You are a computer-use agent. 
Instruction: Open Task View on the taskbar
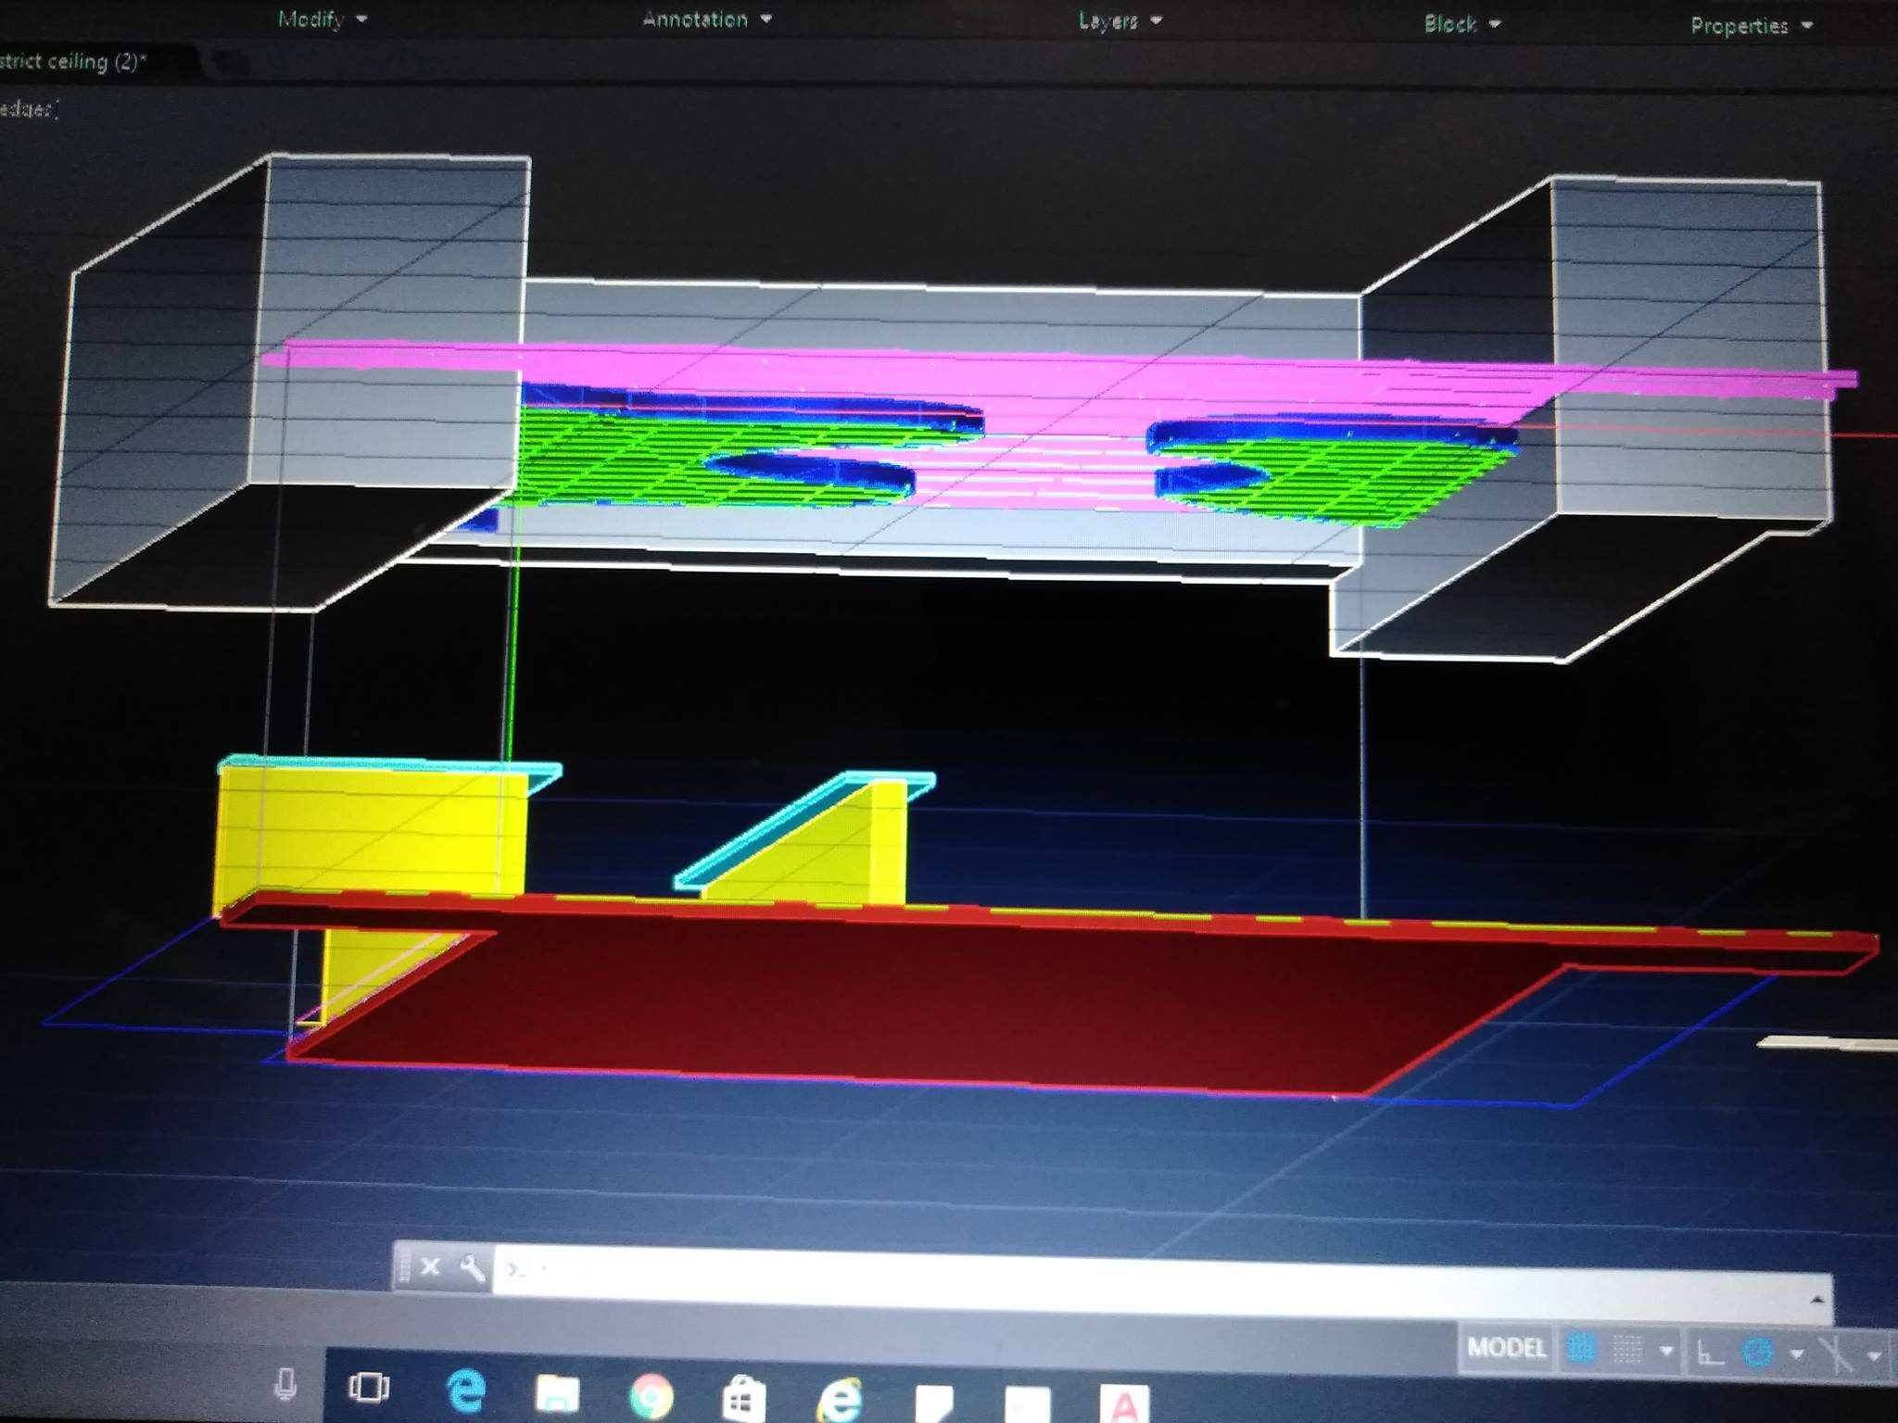[x=368, y=1387]
